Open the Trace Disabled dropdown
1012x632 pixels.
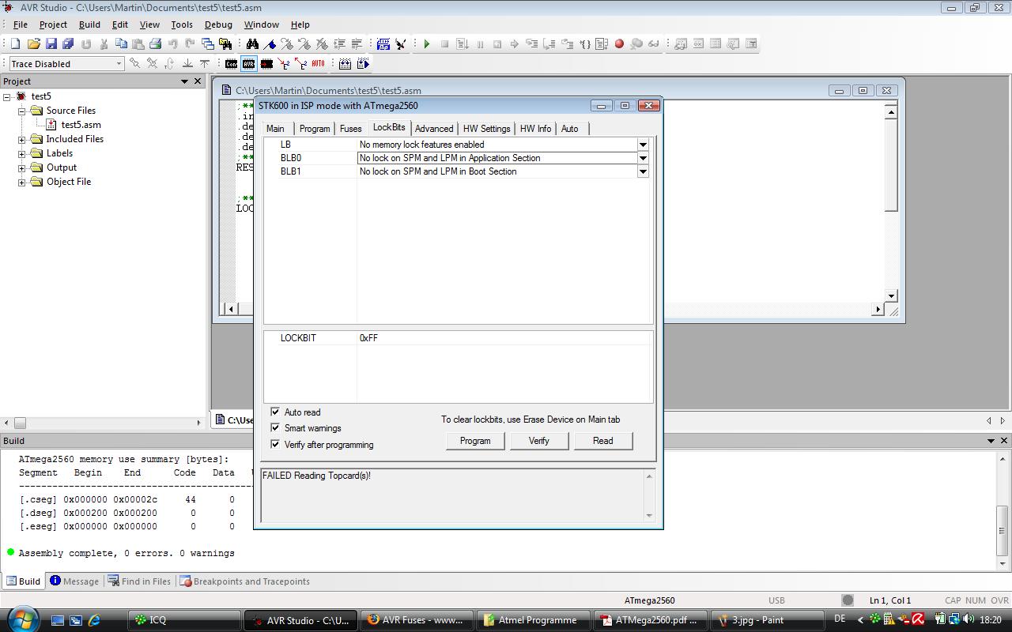click(x=119, y=64)
